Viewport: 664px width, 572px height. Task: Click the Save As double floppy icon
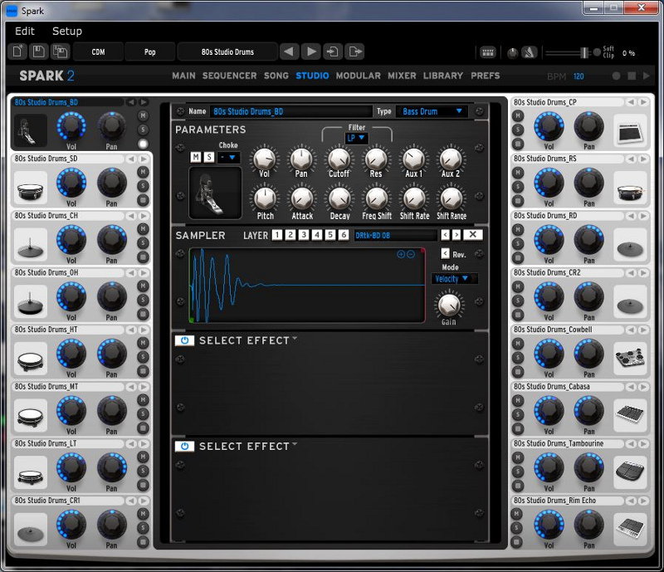[x=60, y=51]
